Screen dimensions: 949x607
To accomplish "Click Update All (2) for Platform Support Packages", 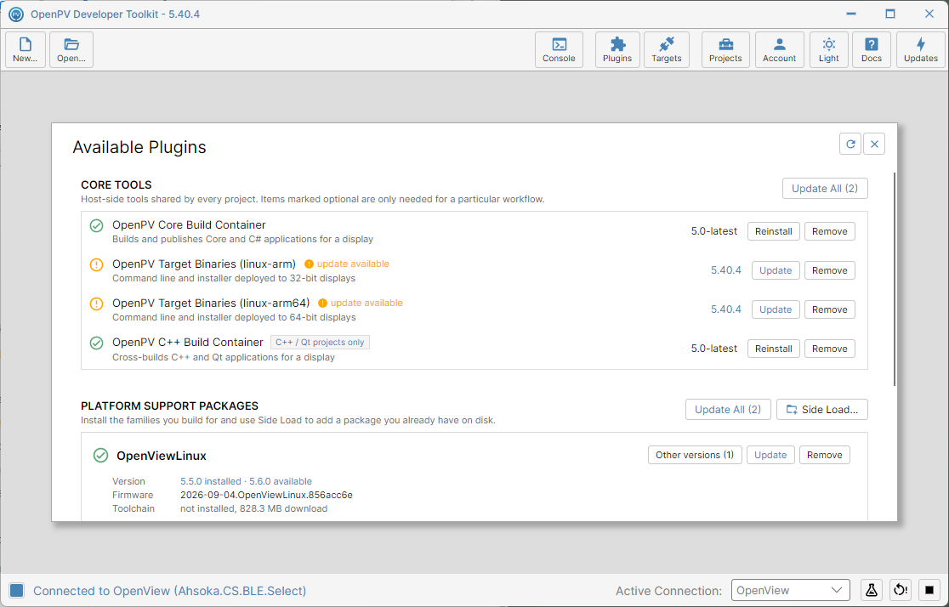I will [728, 409].
